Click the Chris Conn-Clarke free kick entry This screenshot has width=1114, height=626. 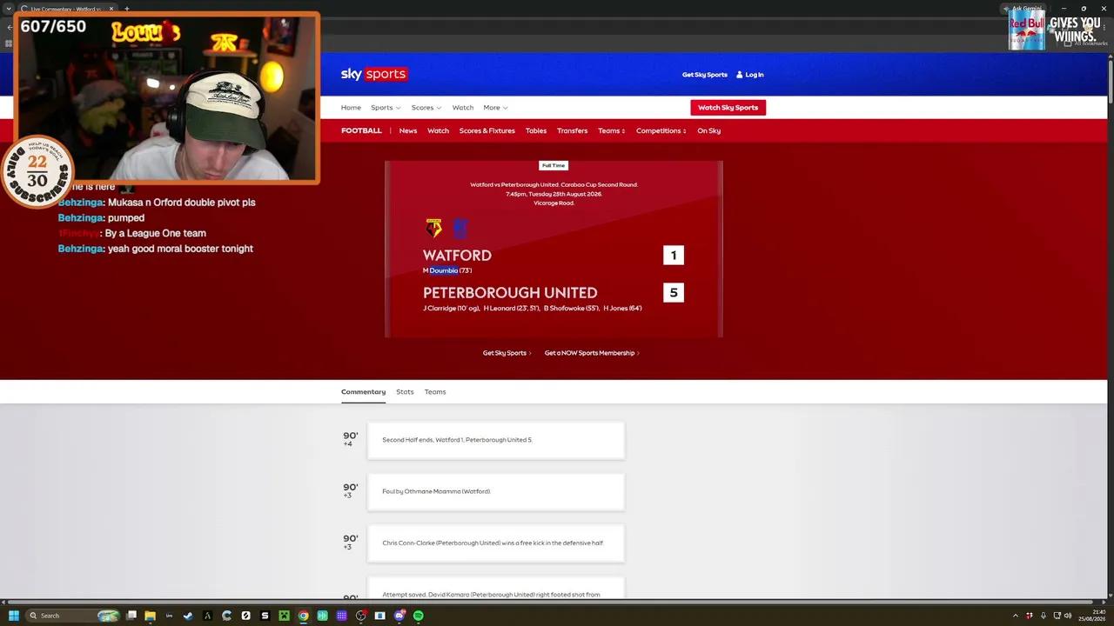[496, 543]
